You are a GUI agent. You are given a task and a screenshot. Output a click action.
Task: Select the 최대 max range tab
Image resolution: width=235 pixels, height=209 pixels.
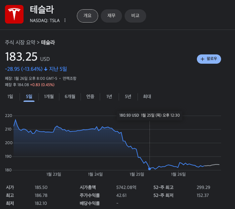[x=147, y=97]
